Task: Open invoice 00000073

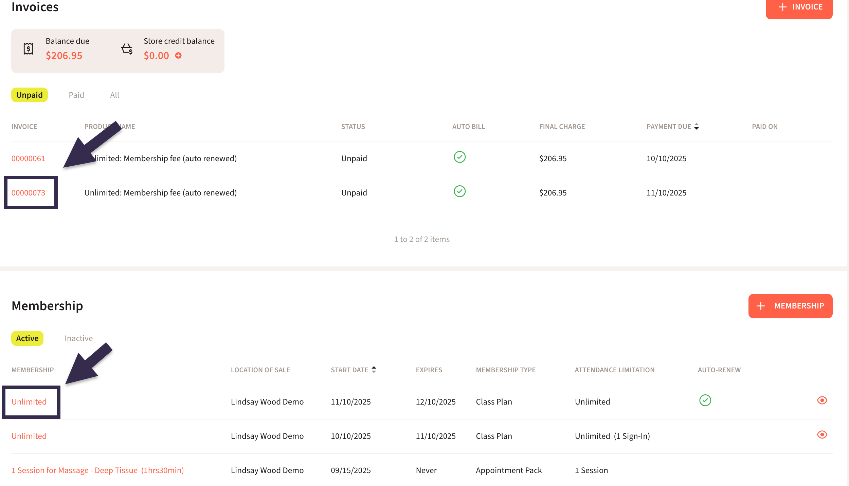Action: point(29,193)
